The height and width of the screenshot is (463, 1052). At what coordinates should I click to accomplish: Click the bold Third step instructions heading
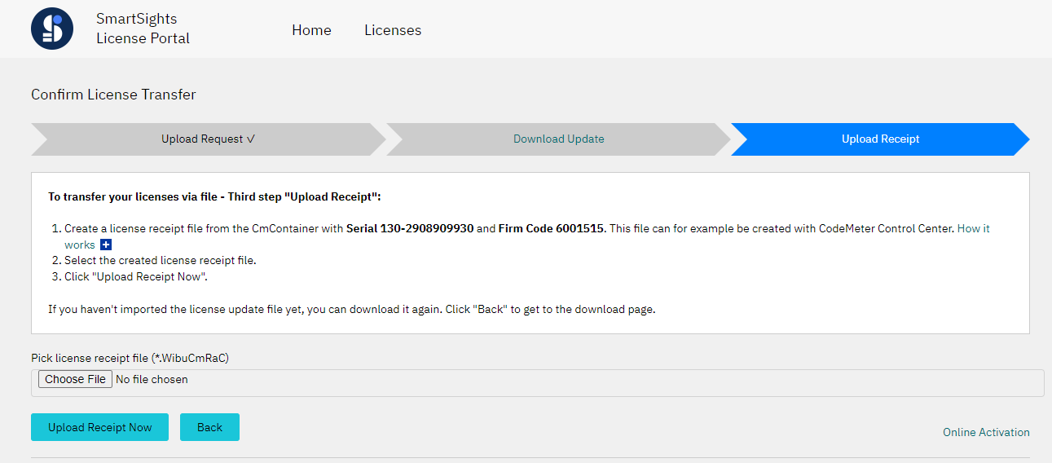click(214, 197)
